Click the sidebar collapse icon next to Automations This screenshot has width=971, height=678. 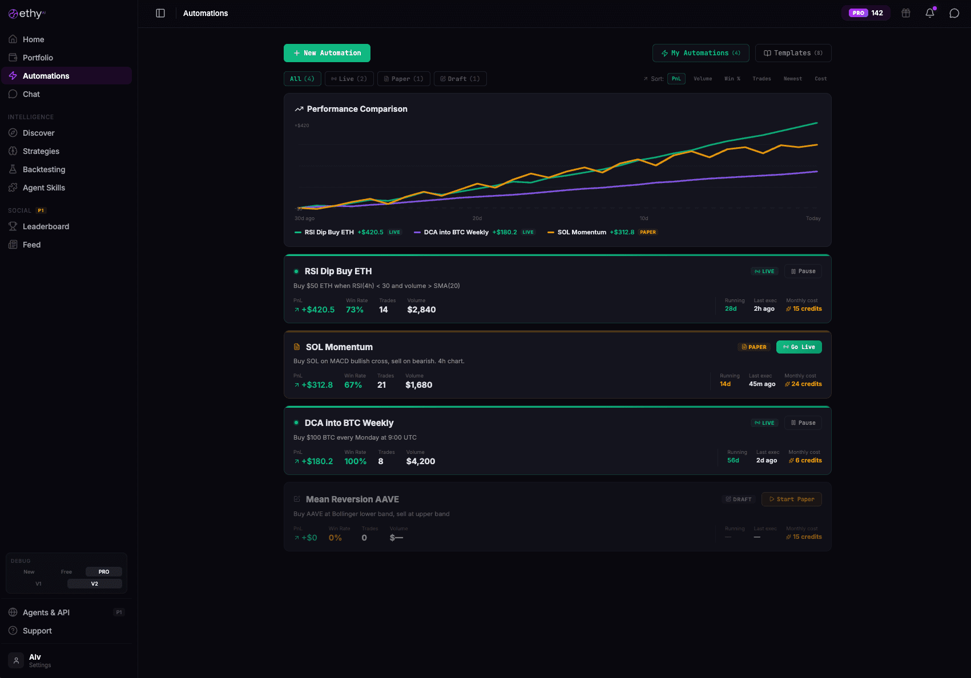tap(160, 13)
